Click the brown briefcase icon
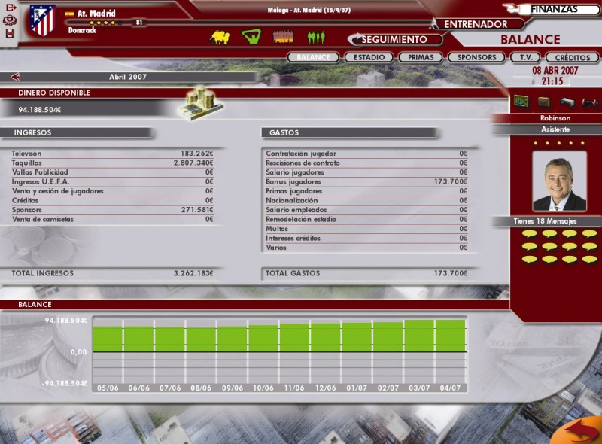Screen dimensions: 602x444 pyautogui.click(x=543, y=102)
